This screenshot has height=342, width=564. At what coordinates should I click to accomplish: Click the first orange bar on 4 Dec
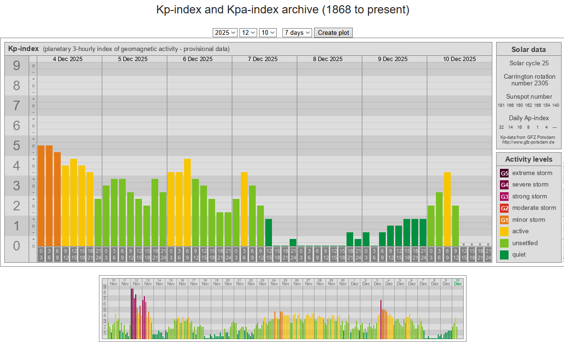[41, 196]
